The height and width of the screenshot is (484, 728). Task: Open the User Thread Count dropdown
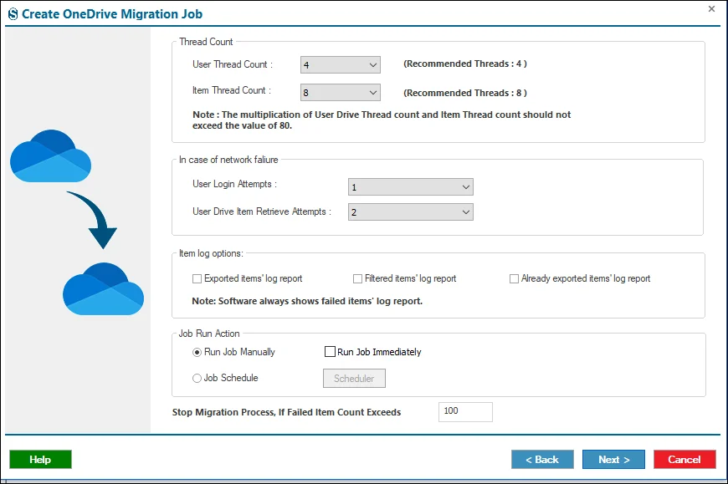click(341, 65)
